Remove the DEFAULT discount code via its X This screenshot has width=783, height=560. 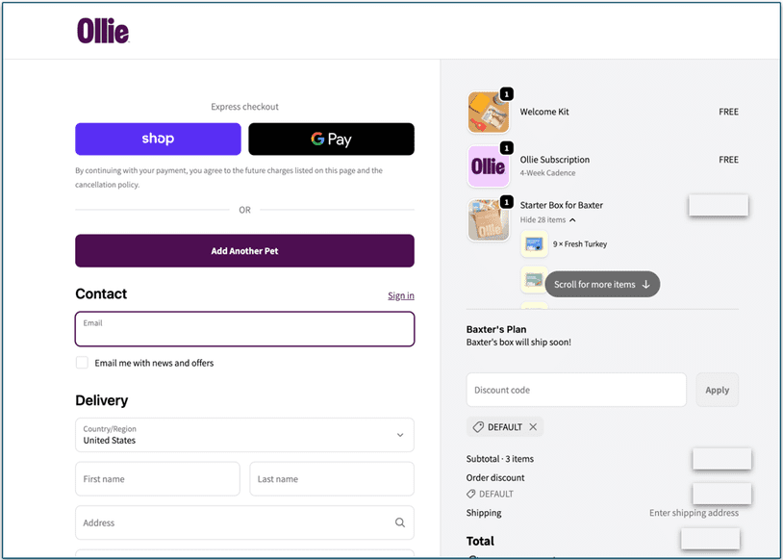coord(531,426)
